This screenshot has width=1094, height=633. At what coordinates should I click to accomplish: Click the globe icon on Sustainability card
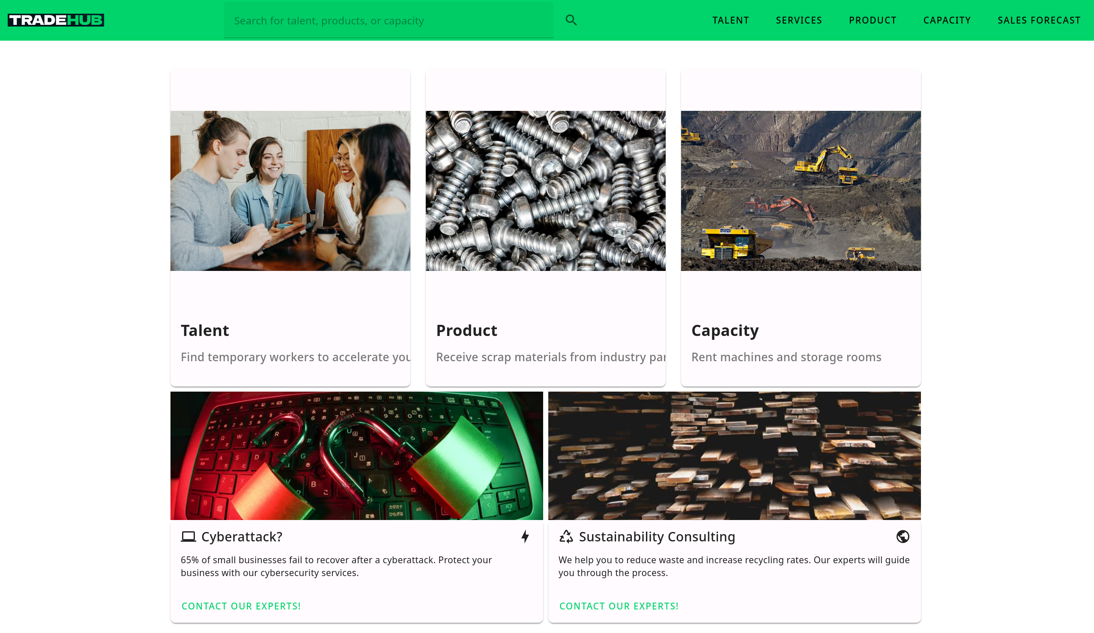[903, 537]
